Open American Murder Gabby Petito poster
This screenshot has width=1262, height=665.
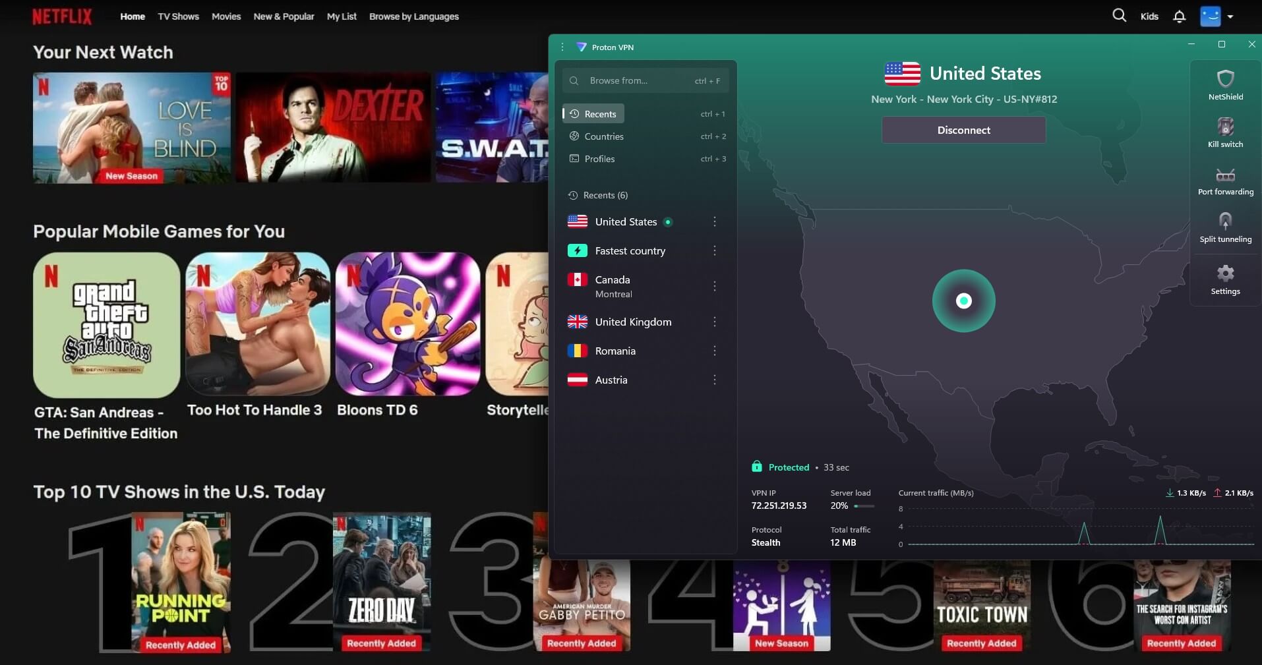pyautogui.click(x=582, y=605)
